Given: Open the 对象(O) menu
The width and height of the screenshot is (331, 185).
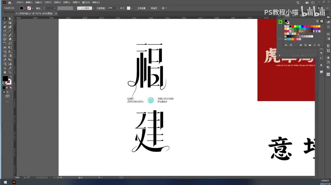Looking at the screenshot, I should (x=39, y=2).
